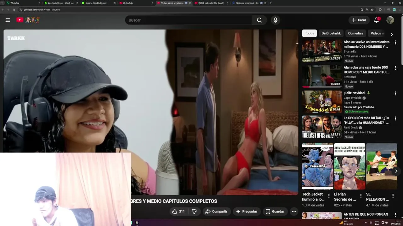Go to YouTube home via logo
The height and width of the screenshot is (226, 403).
click(28, 20)
